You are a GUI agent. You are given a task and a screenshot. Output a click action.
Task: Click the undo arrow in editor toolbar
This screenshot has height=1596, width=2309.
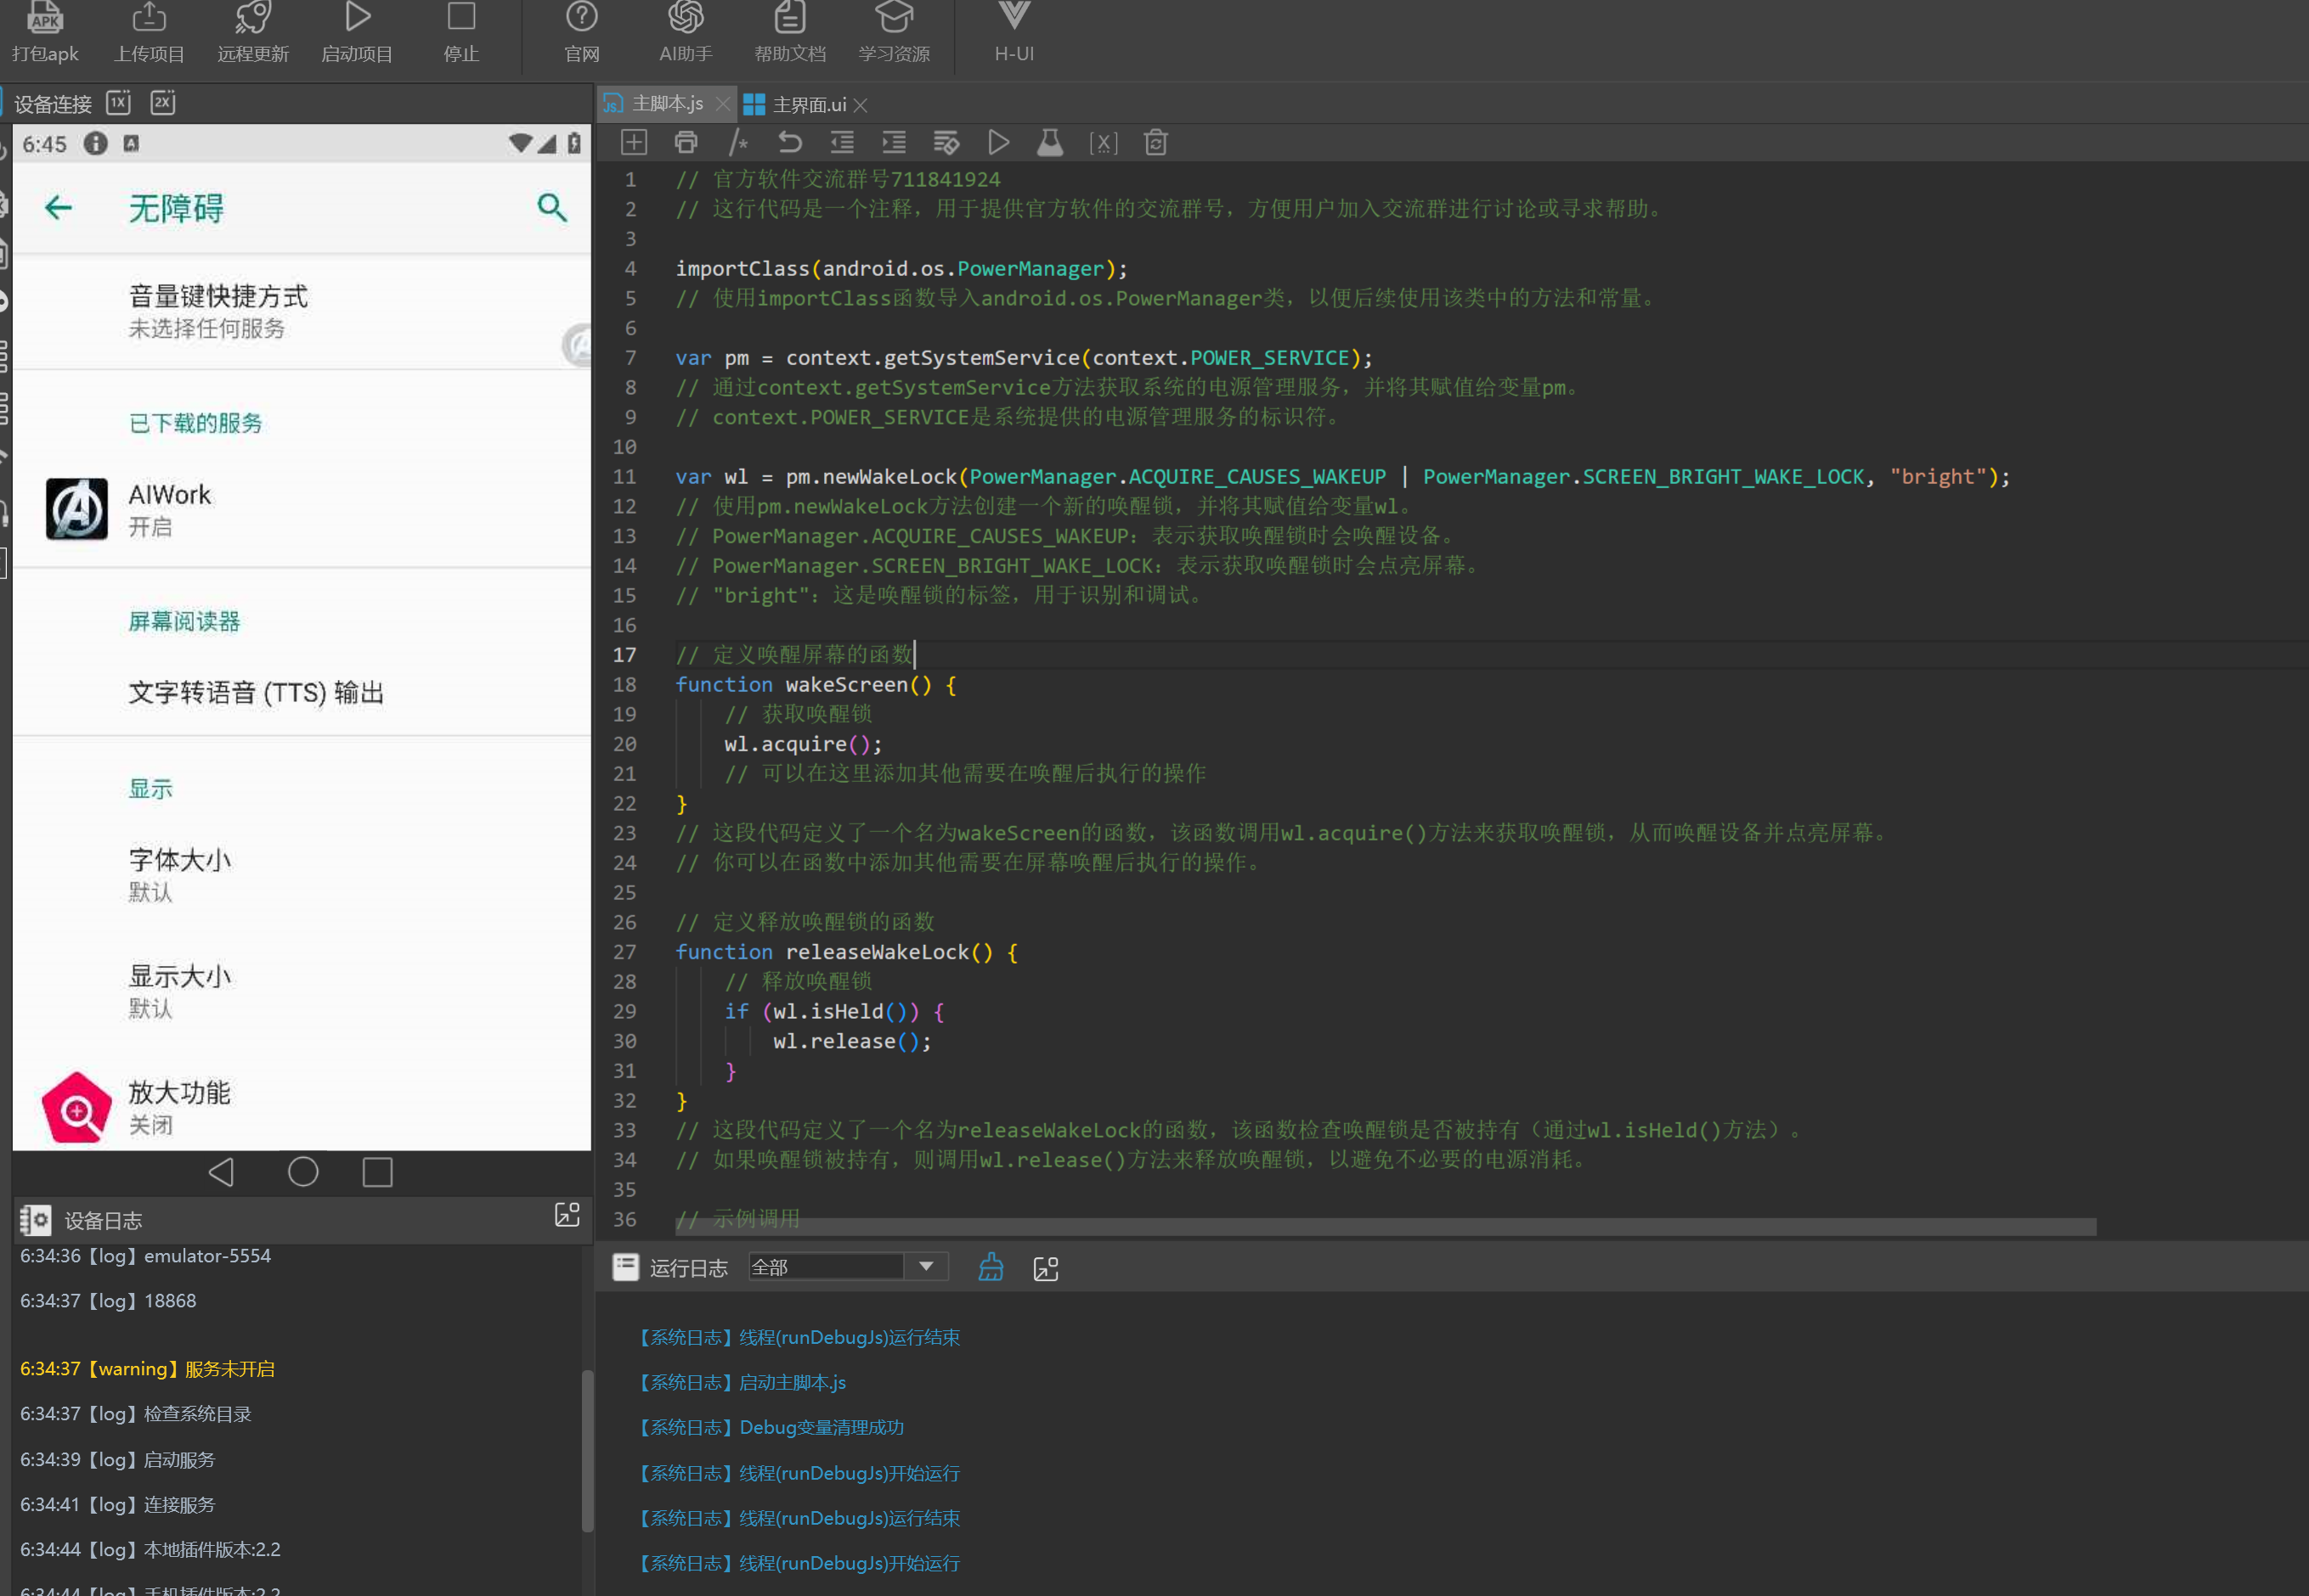(x=790, y=142)
